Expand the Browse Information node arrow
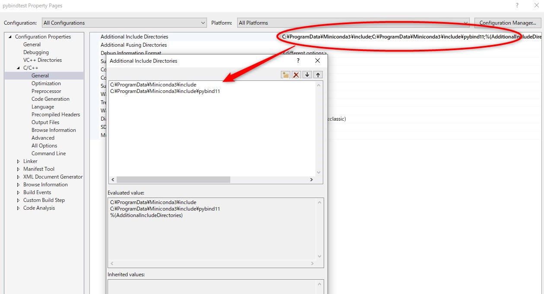 tap(19, 185)
